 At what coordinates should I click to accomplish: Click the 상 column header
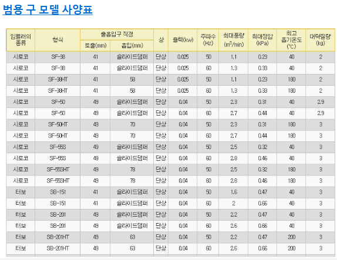(x=161, y=40)
